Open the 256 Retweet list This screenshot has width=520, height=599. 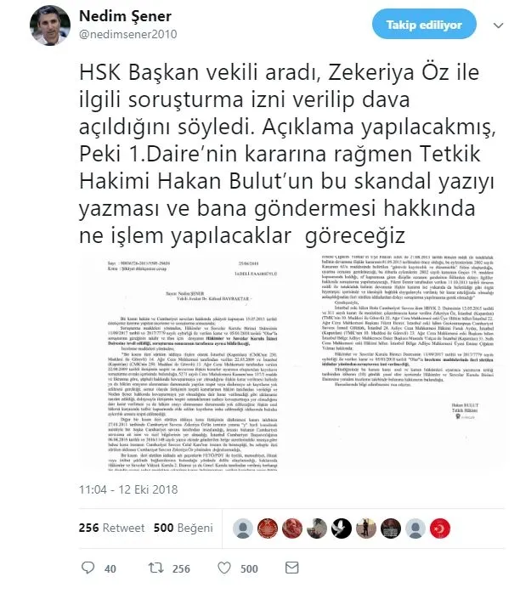click(x=111, y=528)
